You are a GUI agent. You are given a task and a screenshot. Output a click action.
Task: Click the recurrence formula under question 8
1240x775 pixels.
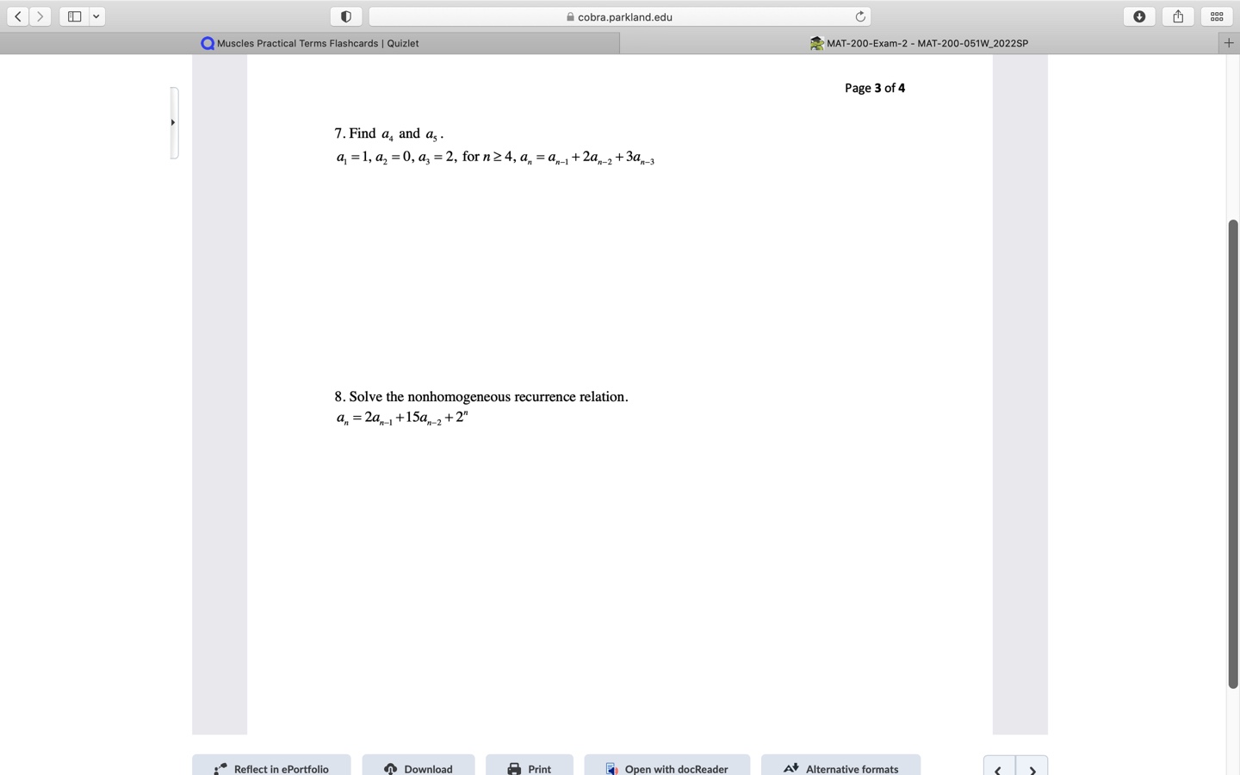[402, 418]
